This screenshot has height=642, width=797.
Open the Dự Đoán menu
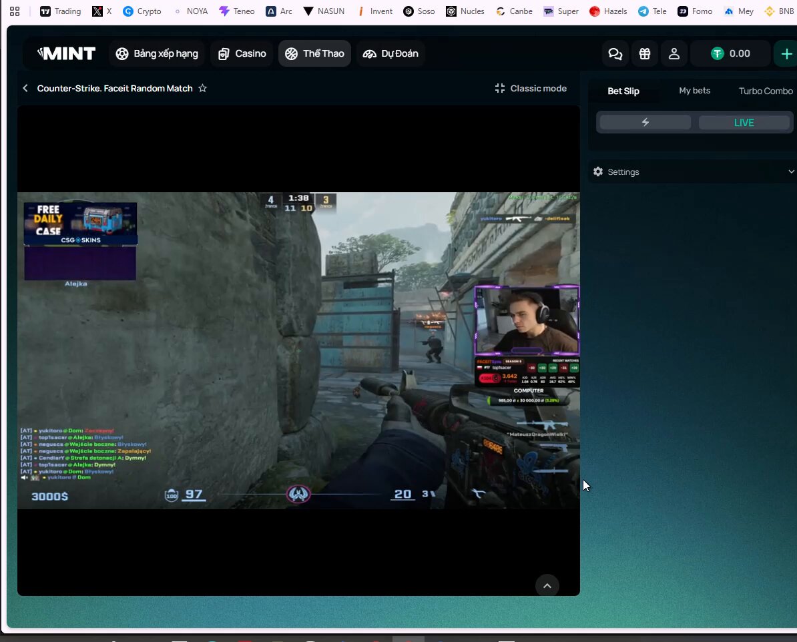tap(390, 53)
